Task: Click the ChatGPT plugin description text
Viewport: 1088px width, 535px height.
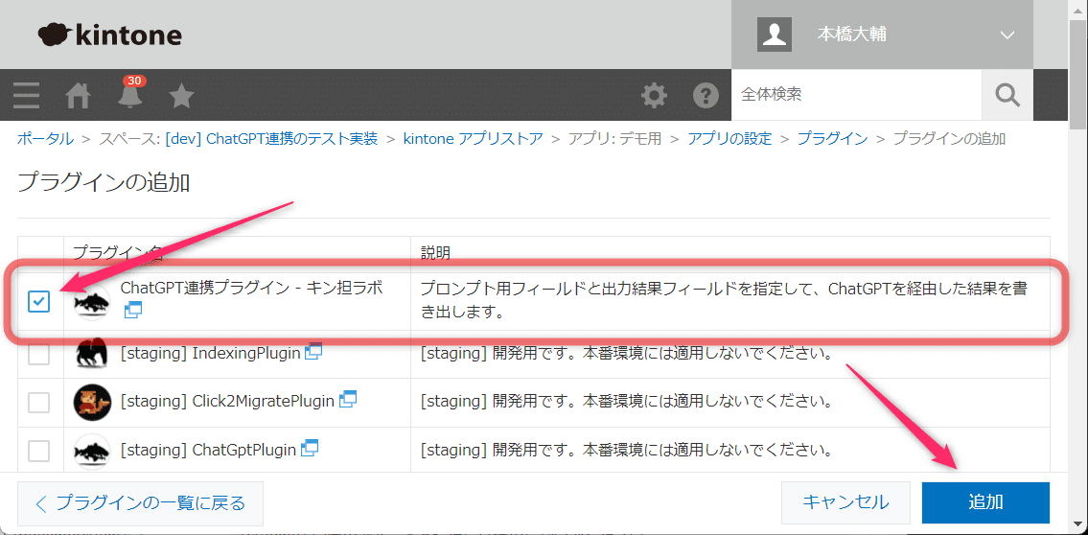Action: click(x=724, y=300)
